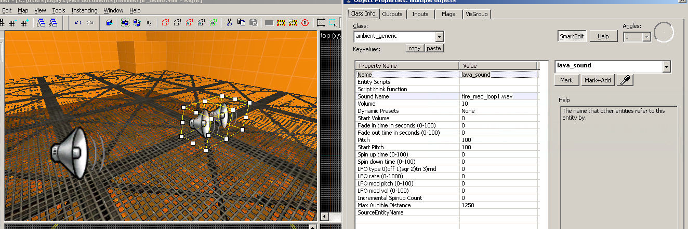This screenshot has width=688, height=229.
Task: Redo the last undone action
Action: coord(90,22)
